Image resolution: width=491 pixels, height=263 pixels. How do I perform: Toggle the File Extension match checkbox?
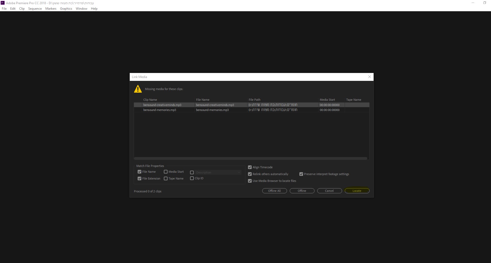139,178
